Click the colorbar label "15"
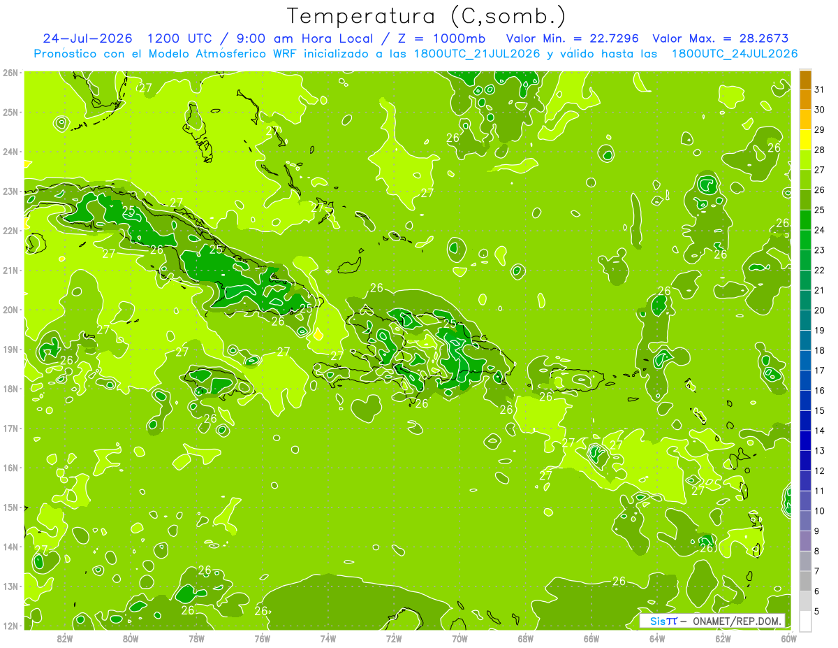This screenshot has width=838, height=648. [820, 411]
